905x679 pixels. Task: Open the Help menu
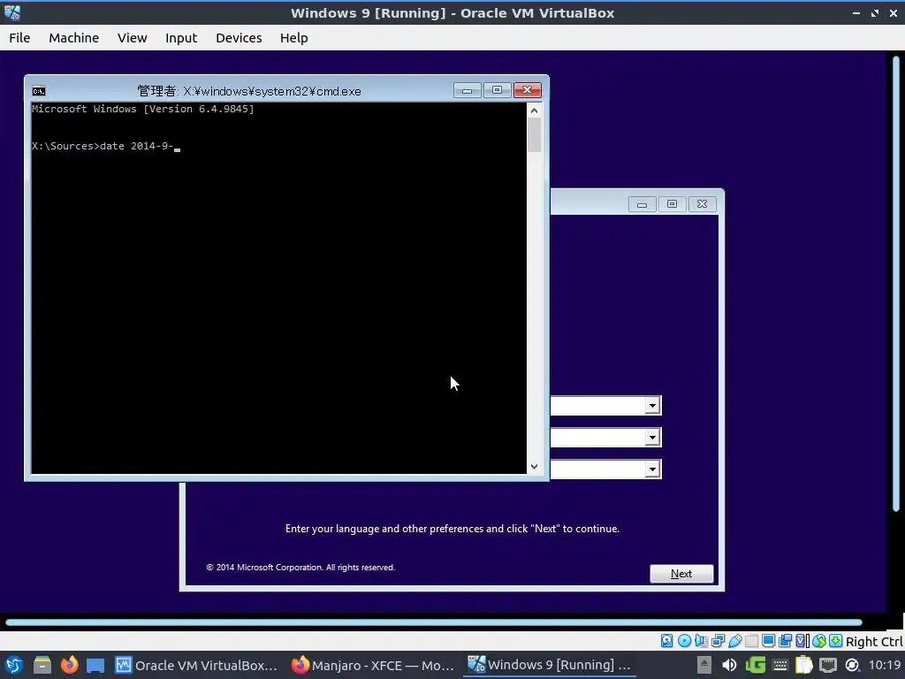tap(293, 37)
